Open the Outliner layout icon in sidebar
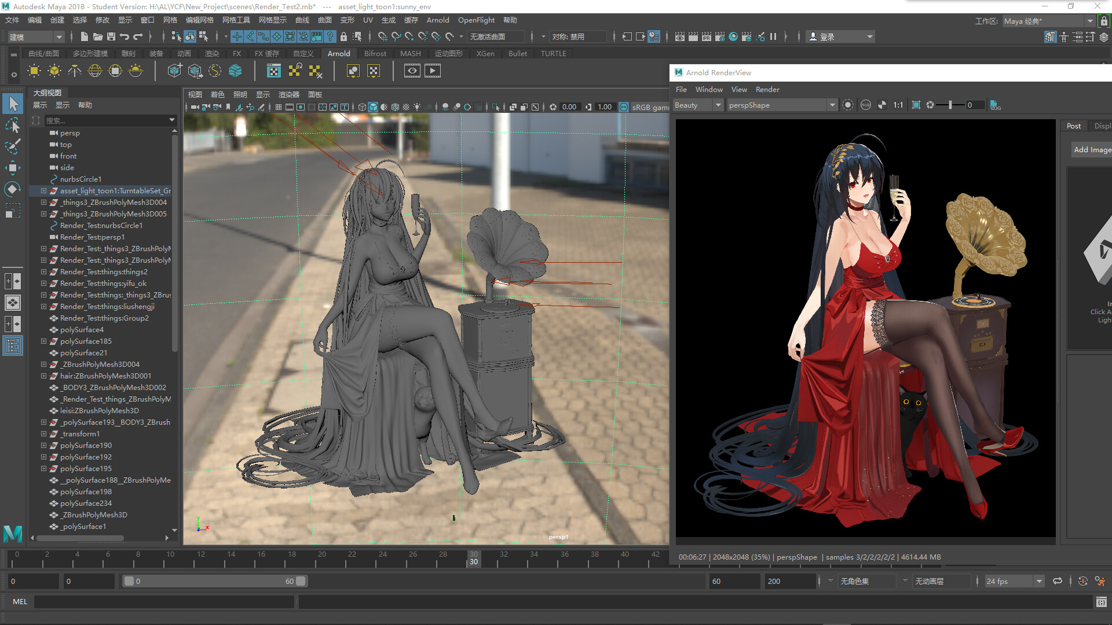1112x625 pixels. click(13, 345)
